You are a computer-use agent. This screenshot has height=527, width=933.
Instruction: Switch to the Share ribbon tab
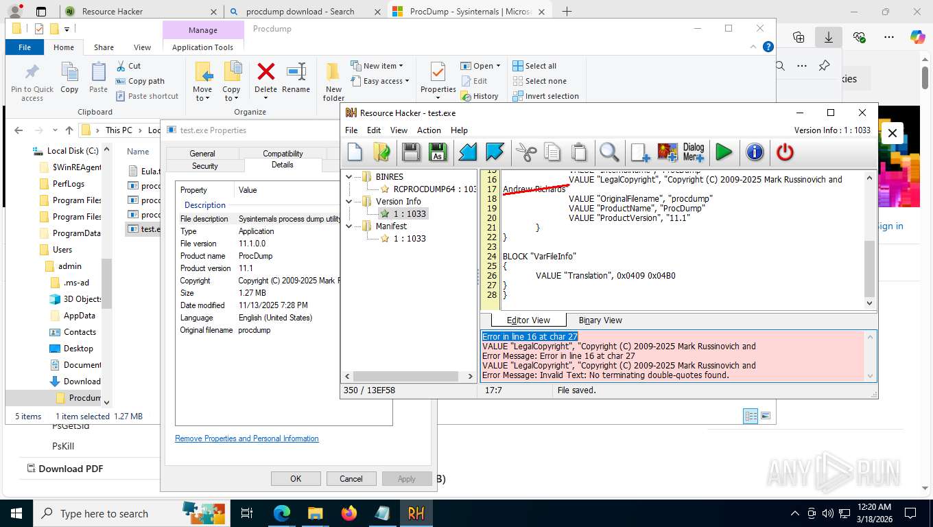pyautogui.click(x=104, y=47)
